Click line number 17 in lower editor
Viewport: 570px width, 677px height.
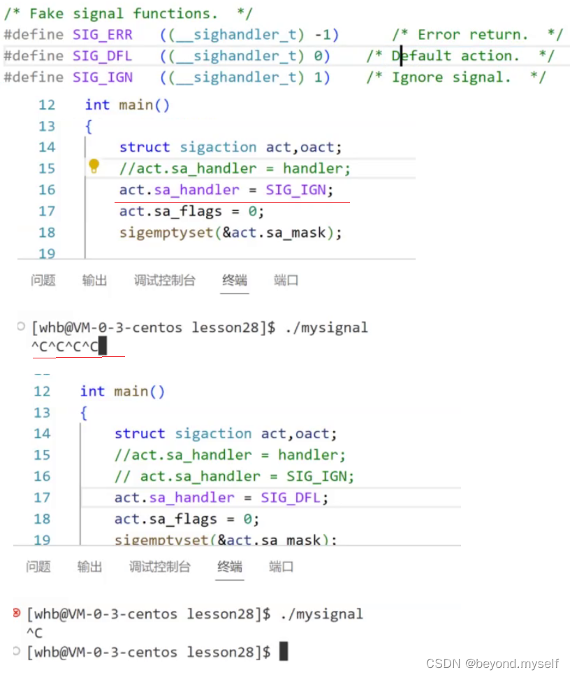click(43, 498)
